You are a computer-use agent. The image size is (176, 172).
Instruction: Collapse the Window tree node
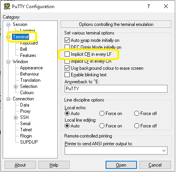click(8, 62)
